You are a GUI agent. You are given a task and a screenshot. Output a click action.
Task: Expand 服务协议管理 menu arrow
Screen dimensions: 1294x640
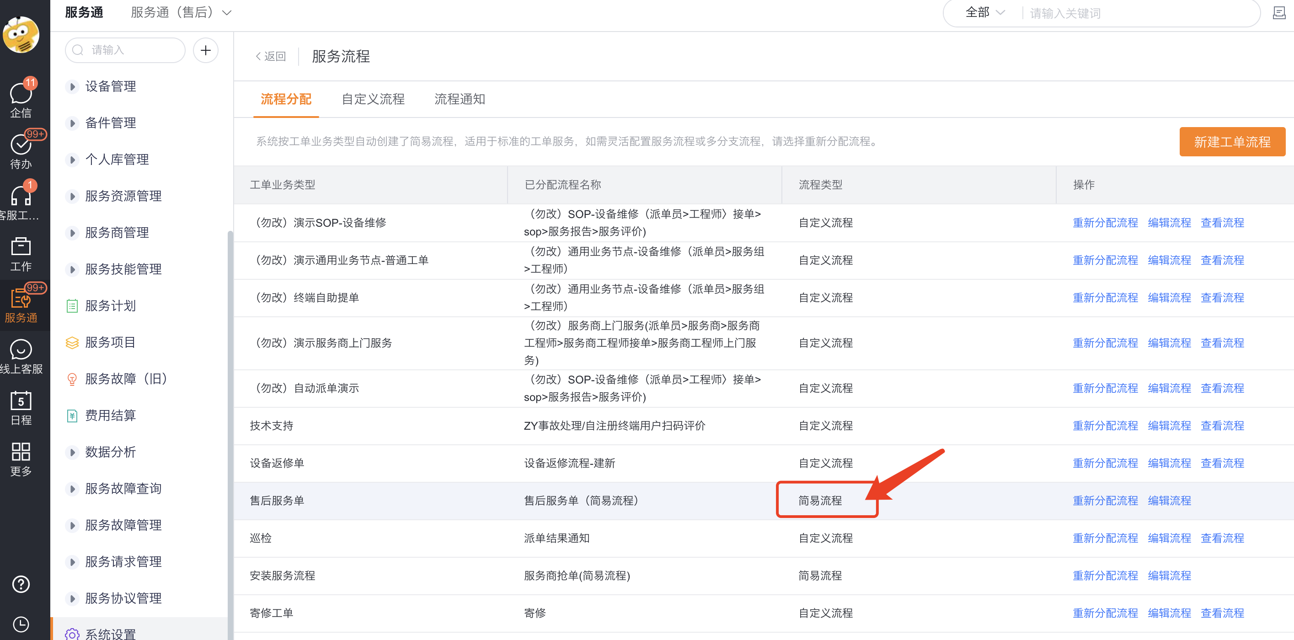(72, 599)
